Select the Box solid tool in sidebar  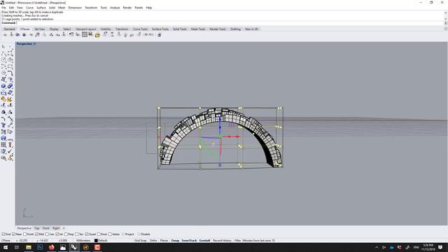(x=3, y=86)
